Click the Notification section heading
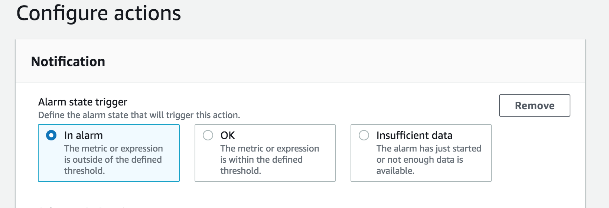609x208 pixels. (68, 61)
